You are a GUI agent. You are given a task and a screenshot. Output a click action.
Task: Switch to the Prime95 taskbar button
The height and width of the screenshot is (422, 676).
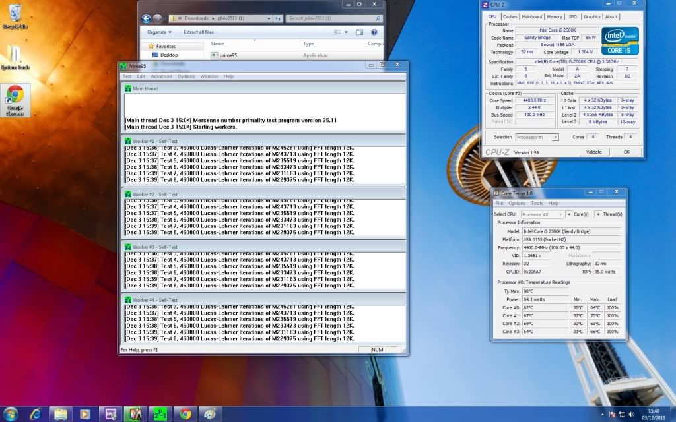coord(160,414)
